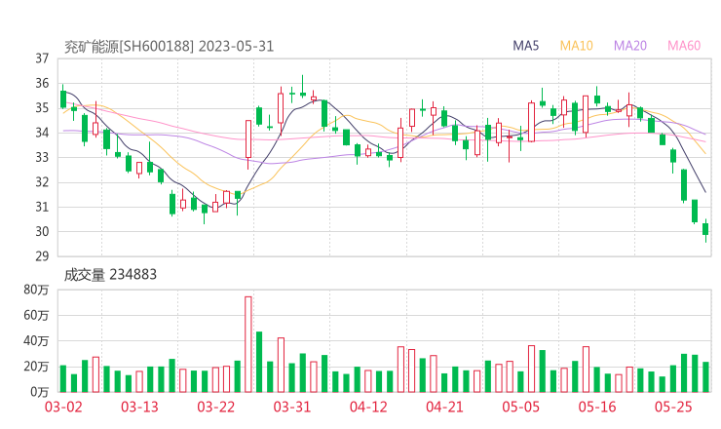Click the 04-12 date label
The width and height of the screenshot is (721, 429).
[x=368, y=407]
